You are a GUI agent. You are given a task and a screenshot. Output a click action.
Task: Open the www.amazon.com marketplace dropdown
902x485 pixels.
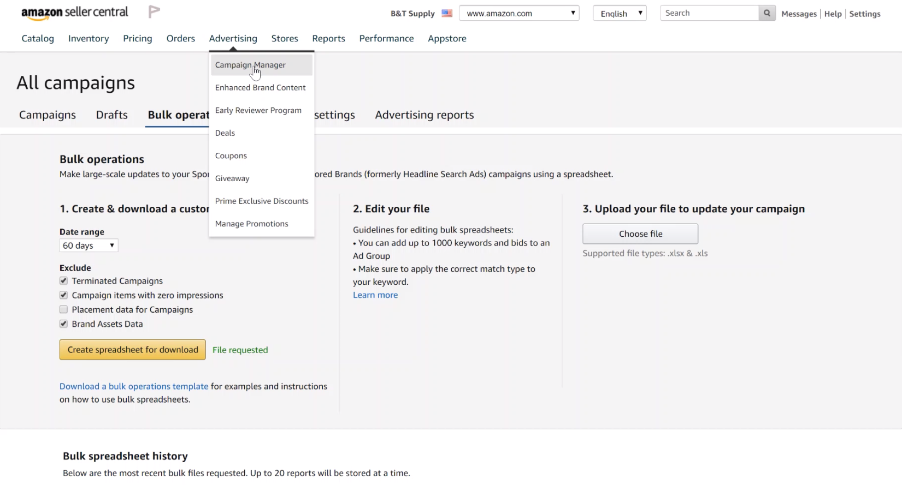[x=519, y=13]
